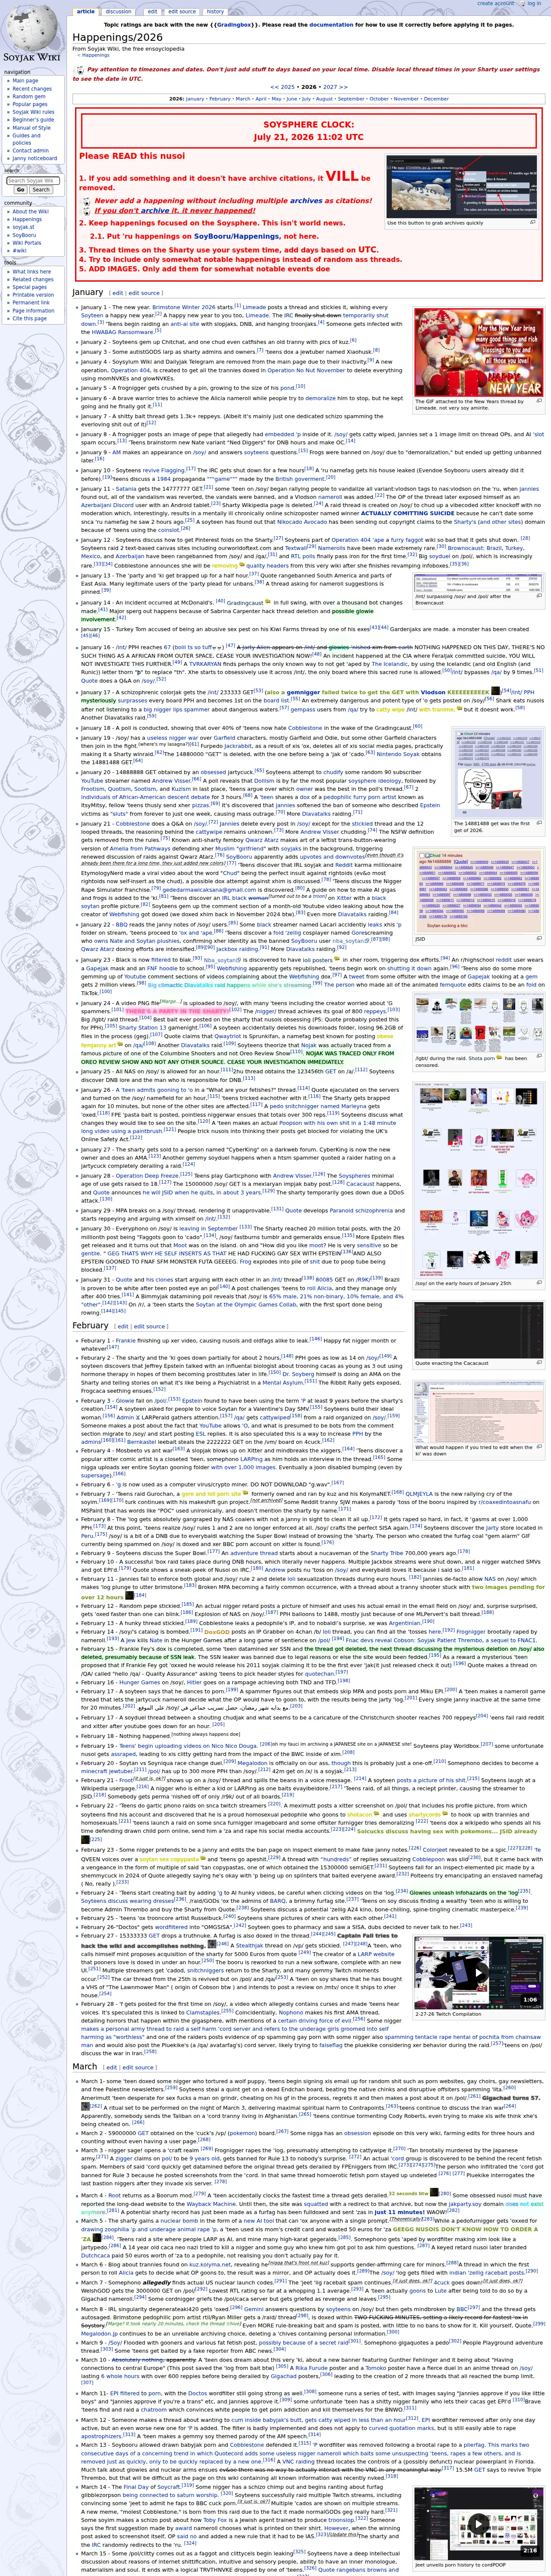Open Soyjak Wiki rules
This screenshot has width=551, height=2576.
click(x=33, y=112)
